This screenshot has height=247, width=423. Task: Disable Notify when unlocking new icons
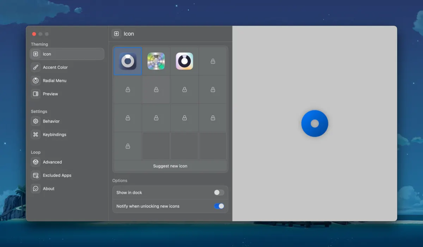(x=219, y=206)
